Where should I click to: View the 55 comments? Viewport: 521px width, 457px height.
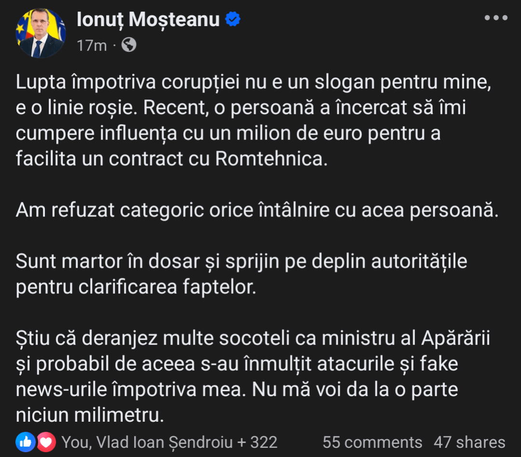[371, 442]
